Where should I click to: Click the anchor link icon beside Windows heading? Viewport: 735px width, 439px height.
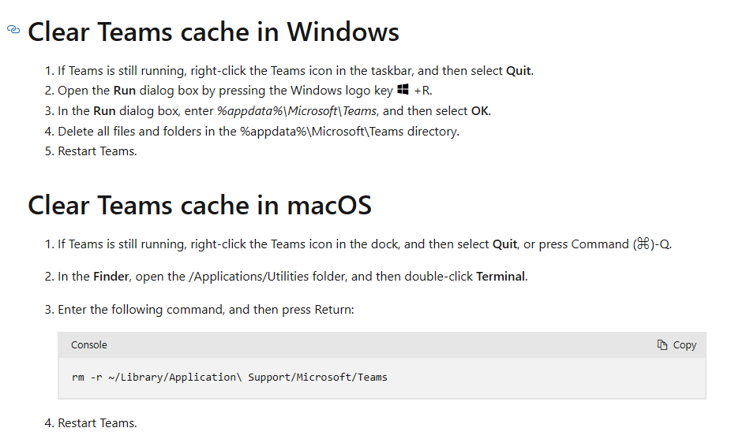(x=13, y=29)
